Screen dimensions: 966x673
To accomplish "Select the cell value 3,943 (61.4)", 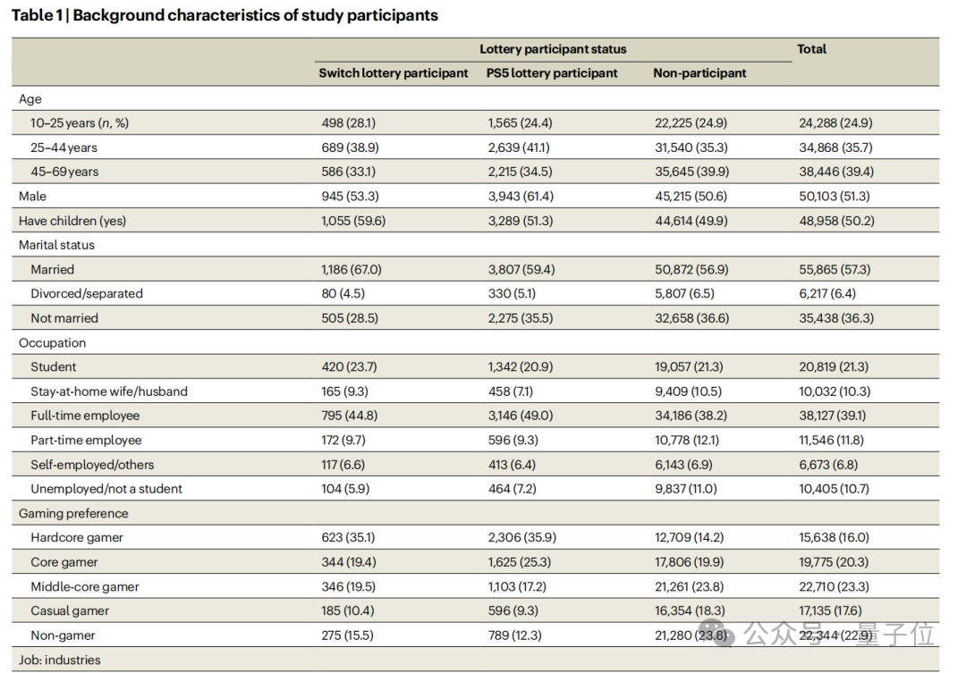I will tap(521, 197).
